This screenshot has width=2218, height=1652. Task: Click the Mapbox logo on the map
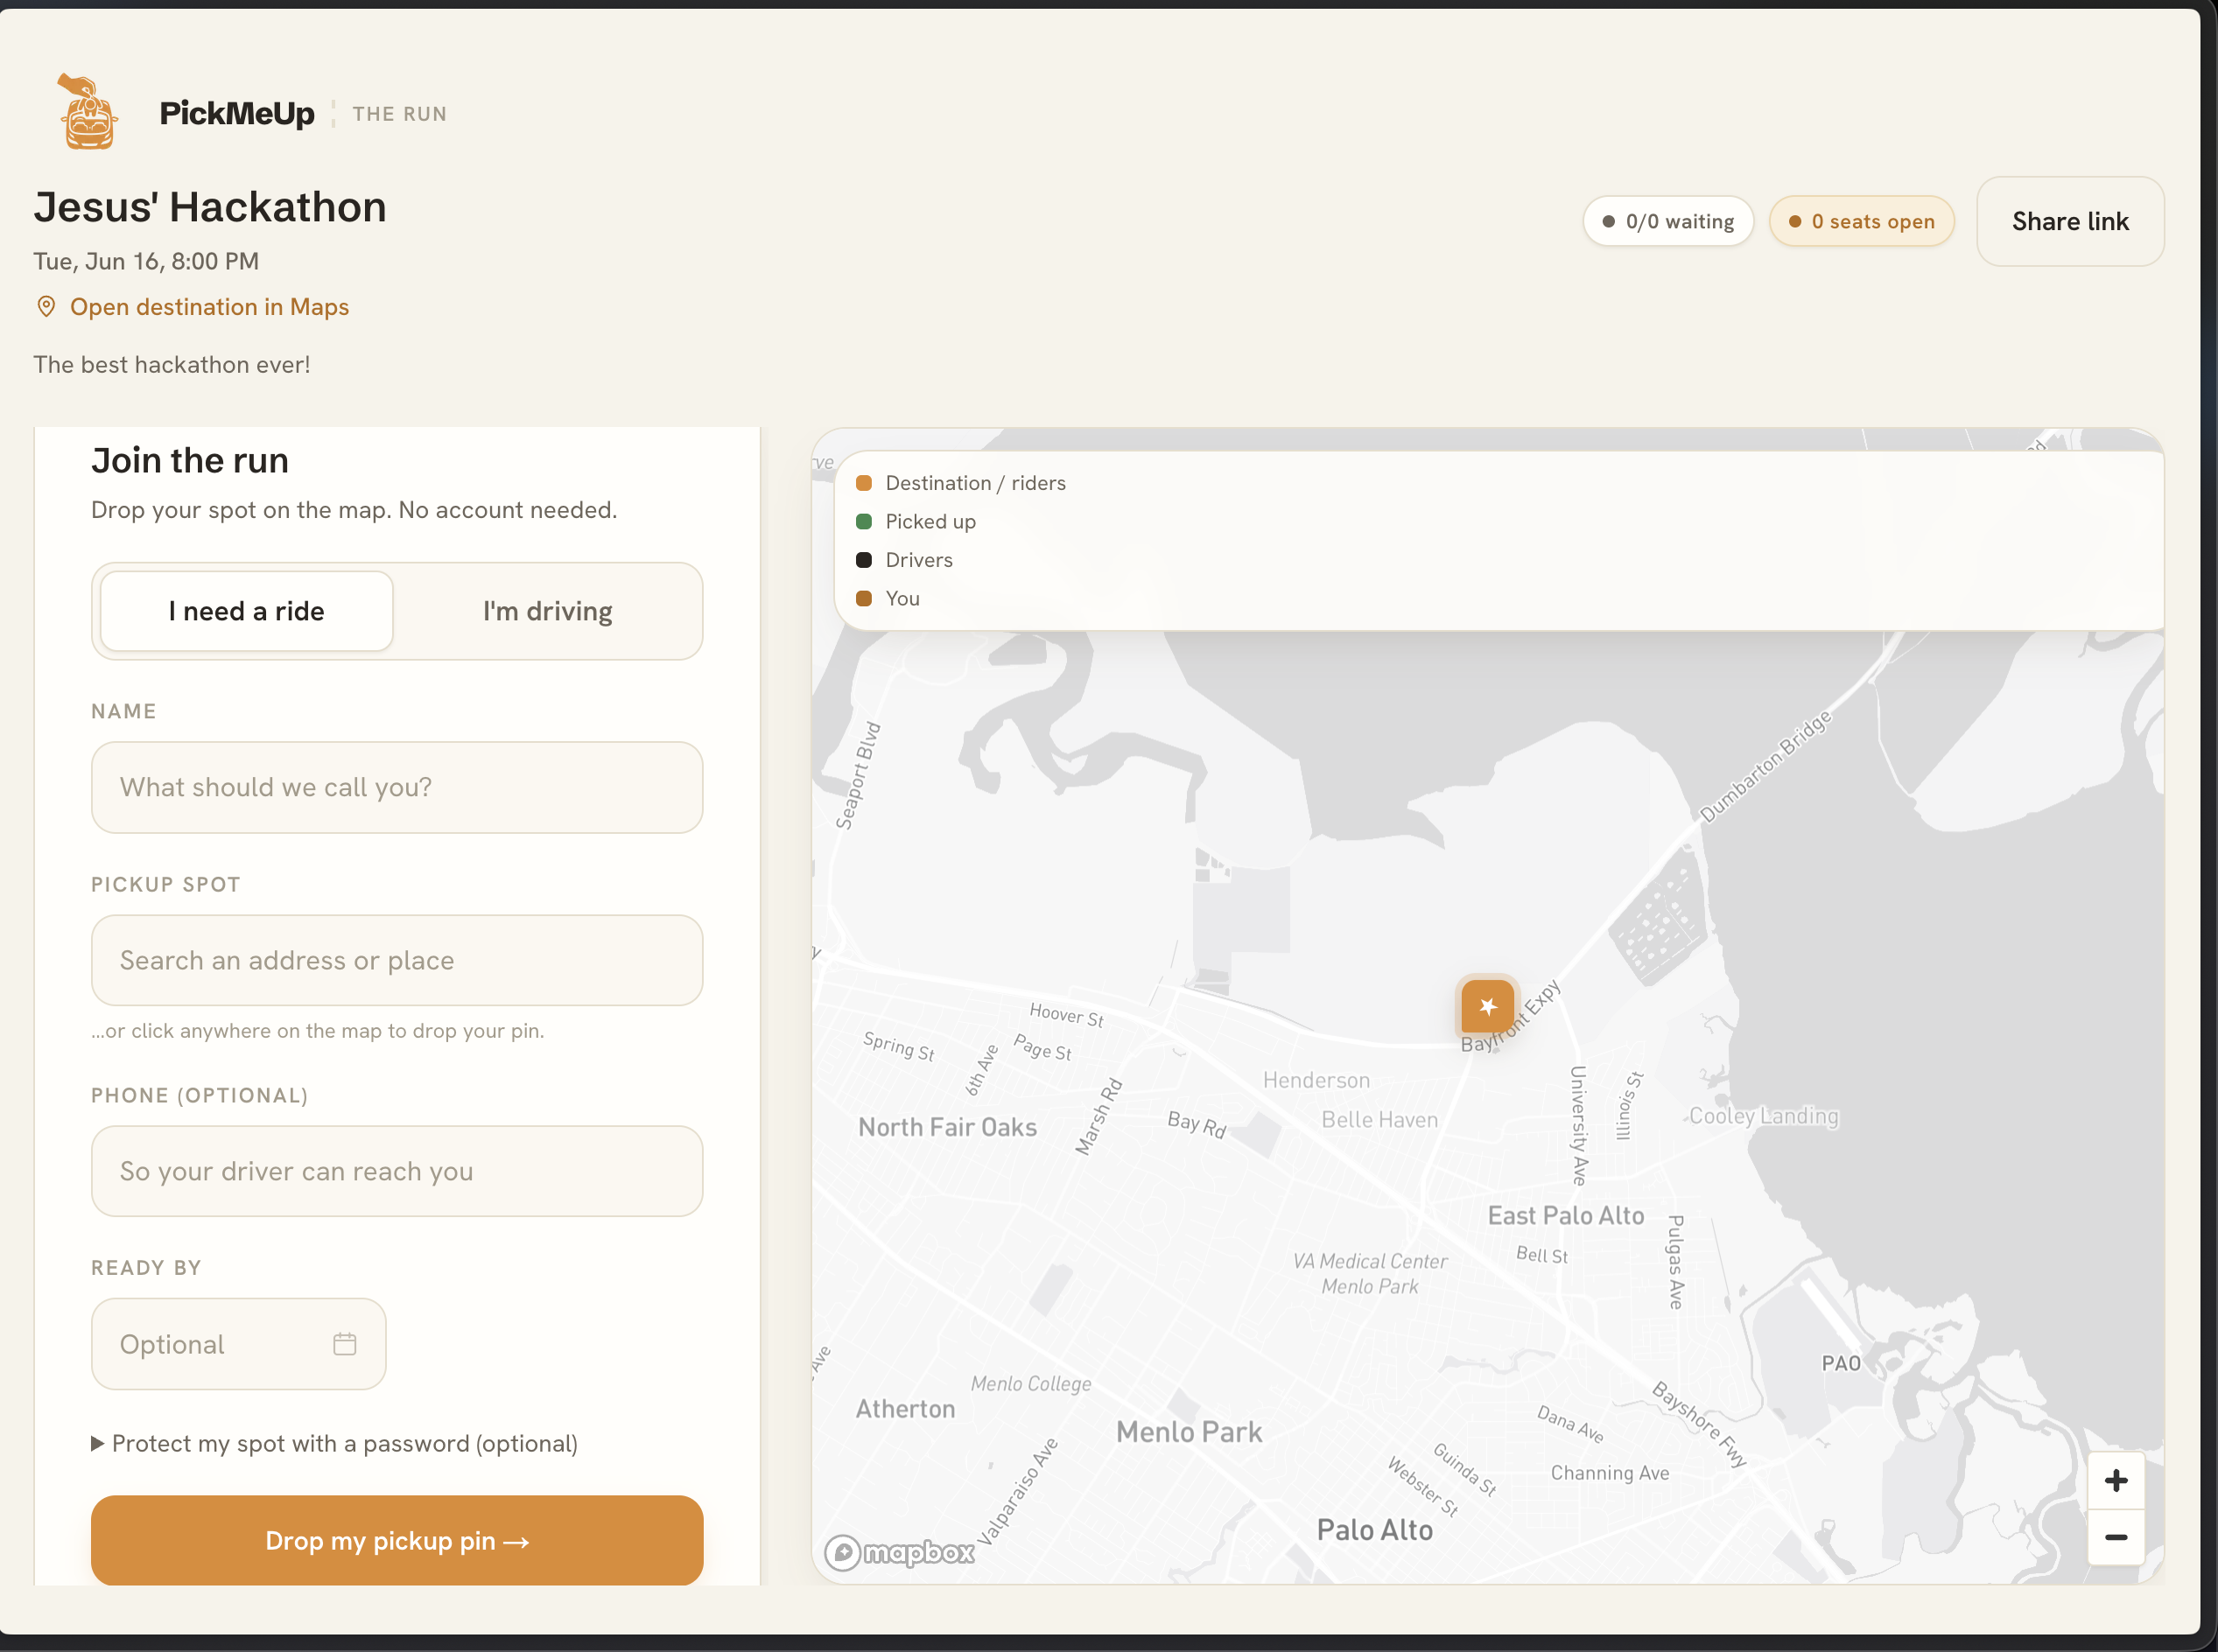[898, 1552]
